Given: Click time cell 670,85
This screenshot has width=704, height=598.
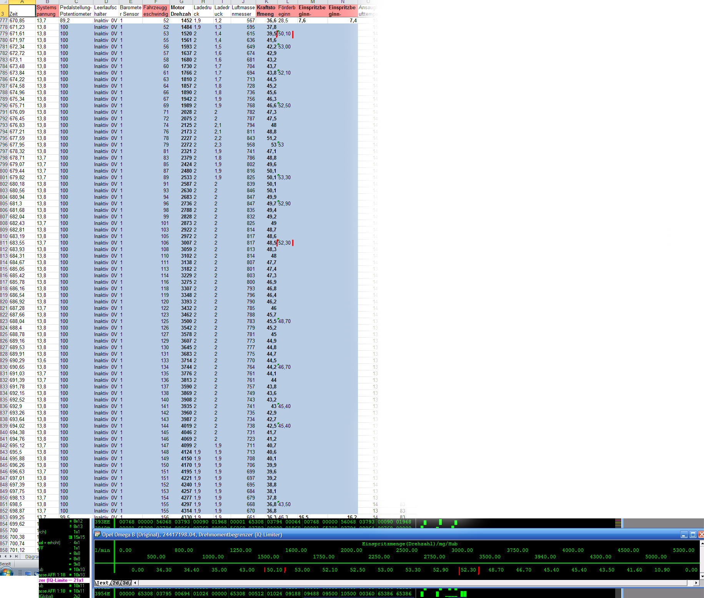Looking at the screenshot, I should [22, 21].
